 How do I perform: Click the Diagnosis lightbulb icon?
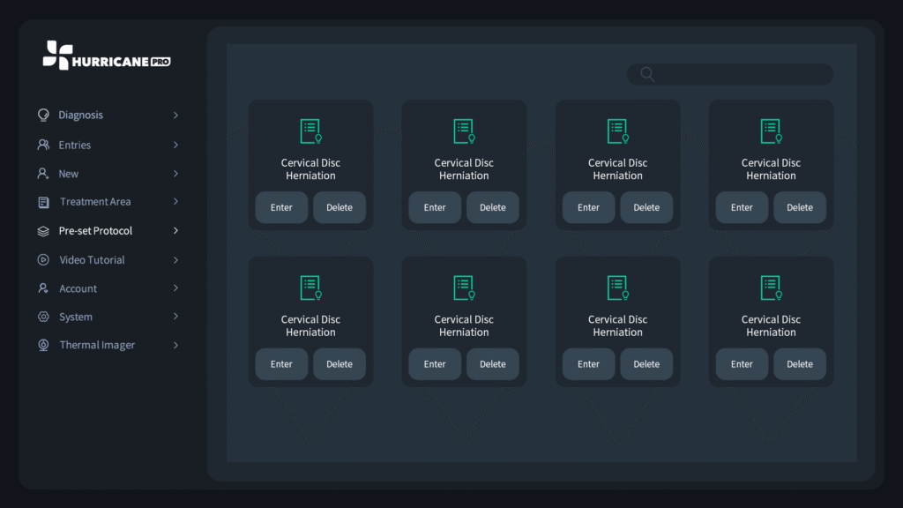click(43, 116)
